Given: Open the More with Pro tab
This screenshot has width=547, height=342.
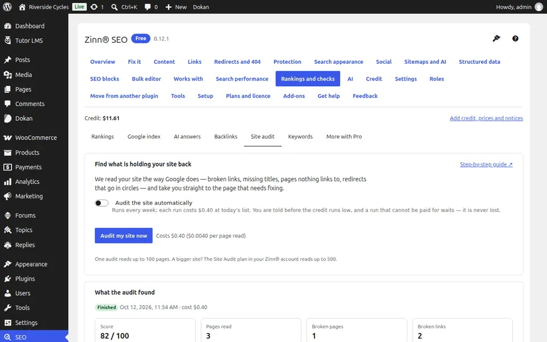Looking at the screenshot, I should [344, 136].
